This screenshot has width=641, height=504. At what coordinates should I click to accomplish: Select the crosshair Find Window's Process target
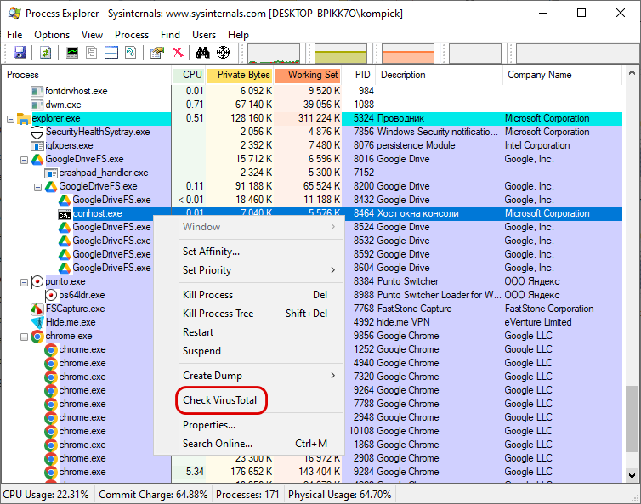224,53
